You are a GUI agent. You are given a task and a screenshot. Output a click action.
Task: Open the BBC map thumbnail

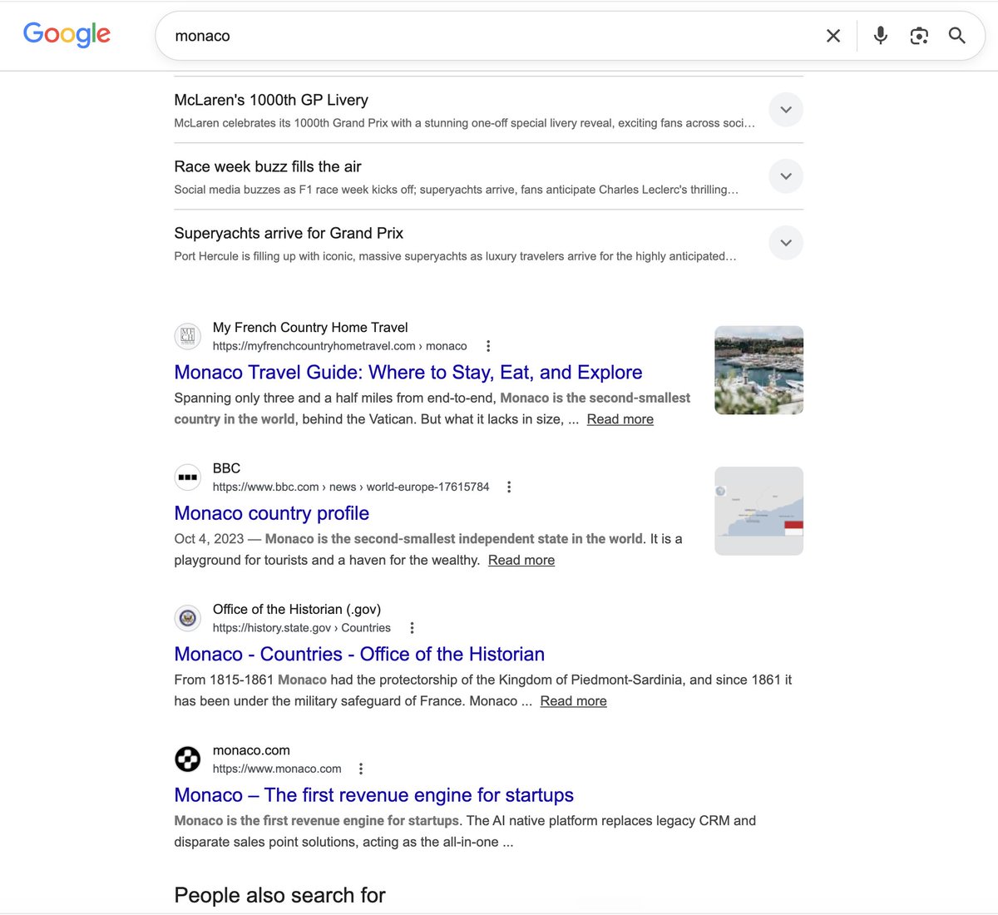758,511
